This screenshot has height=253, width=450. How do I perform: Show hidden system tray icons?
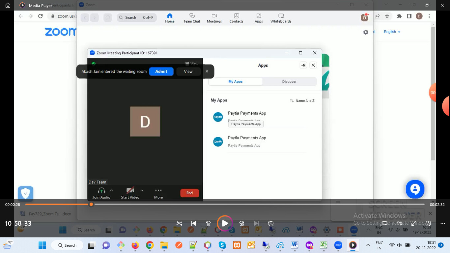(368, 245)
